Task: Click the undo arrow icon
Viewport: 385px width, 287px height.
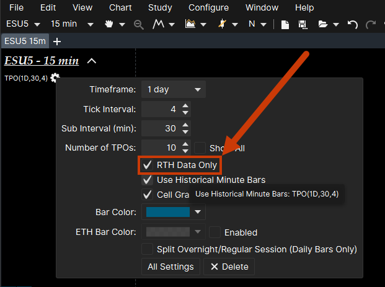Action: (352, 25)
